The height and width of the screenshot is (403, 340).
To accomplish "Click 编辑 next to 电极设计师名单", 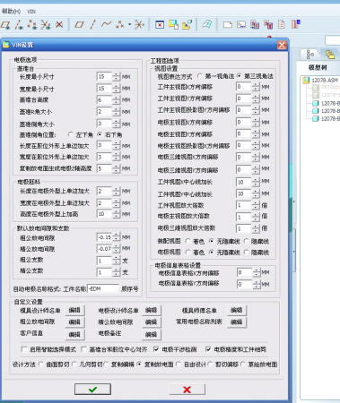I will tap(152, 310).
